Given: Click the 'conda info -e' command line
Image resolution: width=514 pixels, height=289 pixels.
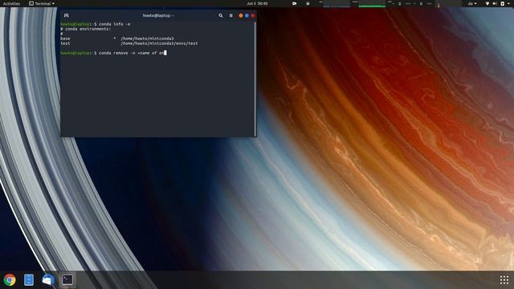Looking at the screenshot, I should [96, 24].
